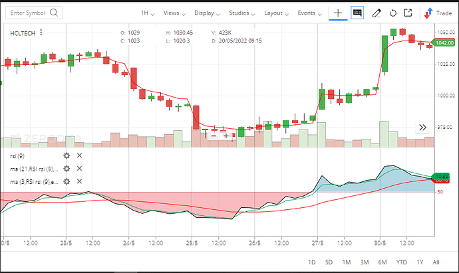
Task: Click the pop-out share icon
Action: click(x=408, y=13)
